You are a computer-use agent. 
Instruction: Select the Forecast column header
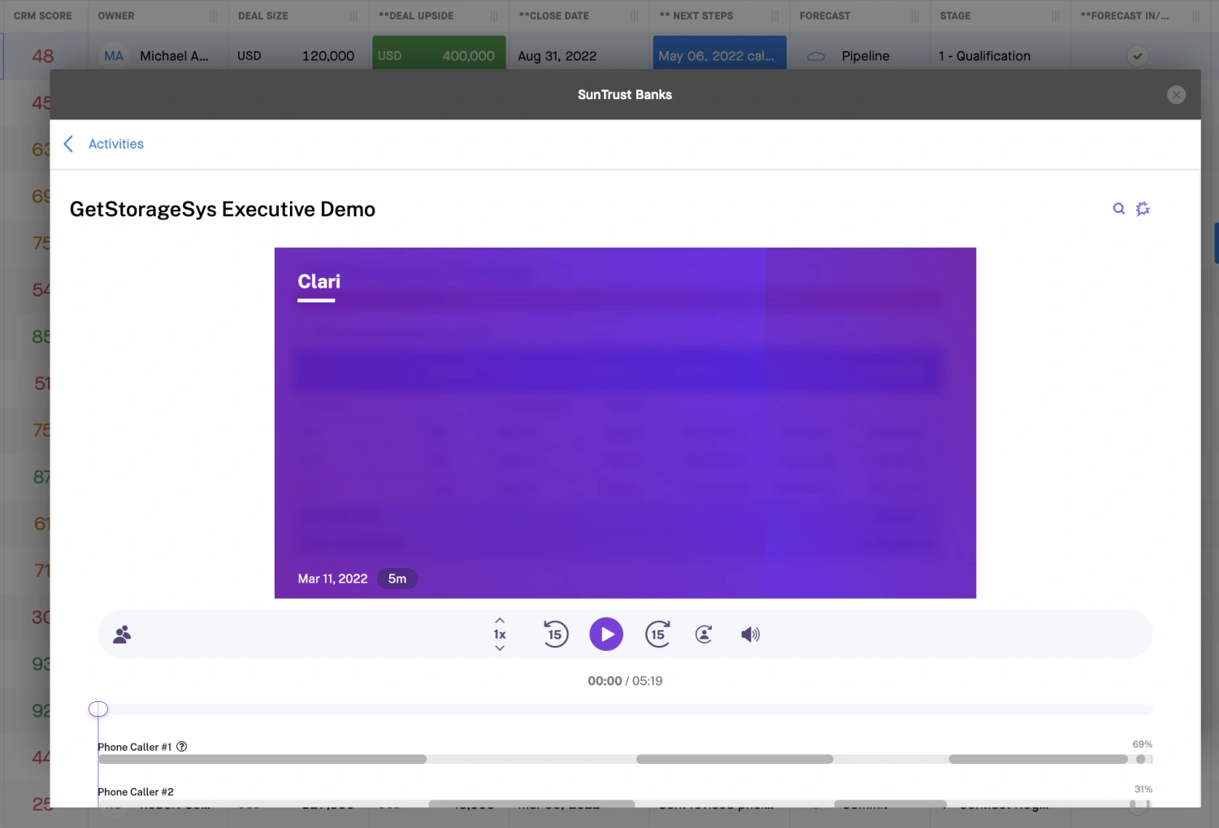[x=825, y=15]
